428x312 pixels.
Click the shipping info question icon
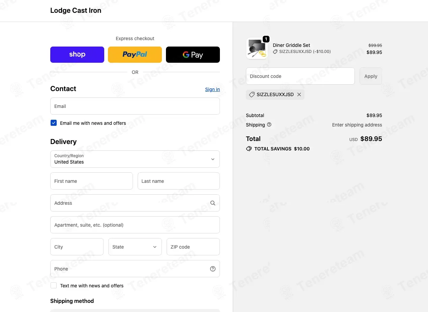[x=269, y=124]
